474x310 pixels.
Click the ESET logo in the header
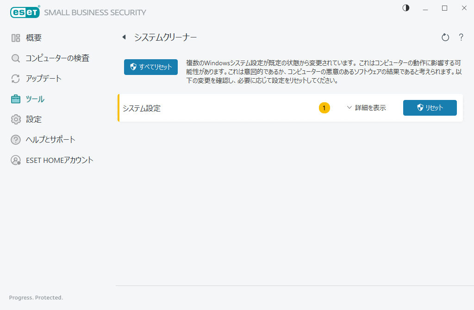coord(25,12)
